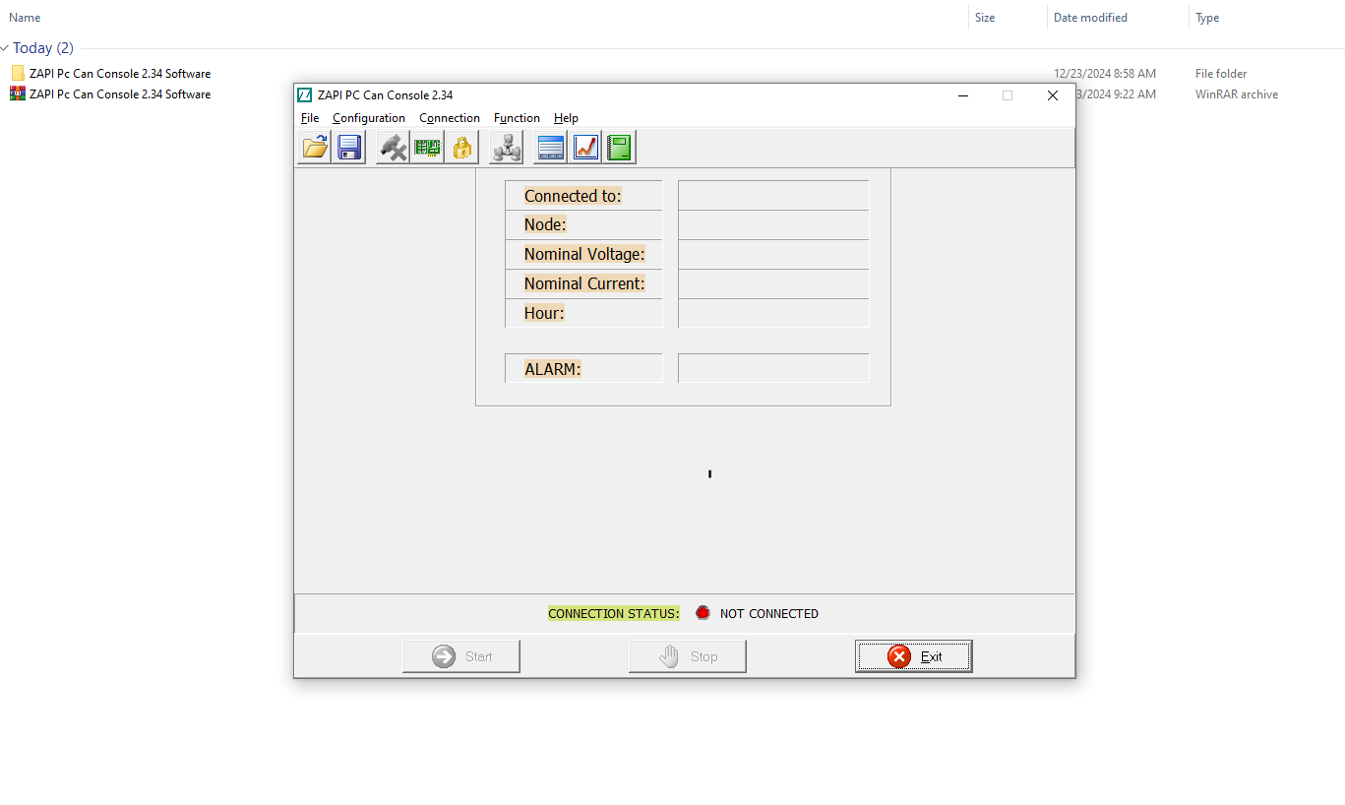Click the 'Connected to:' label

click(573, 196)
